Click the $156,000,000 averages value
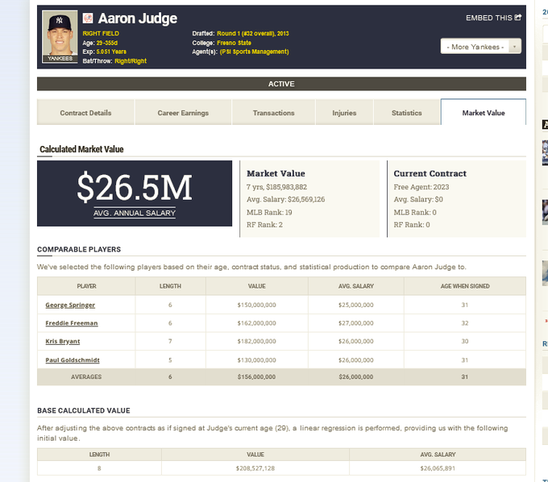Viewport: 548px width, 482px height. (257, 376)
